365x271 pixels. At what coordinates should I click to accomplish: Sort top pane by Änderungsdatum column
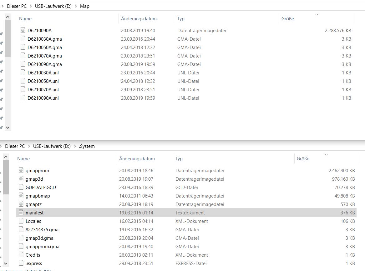139,19
